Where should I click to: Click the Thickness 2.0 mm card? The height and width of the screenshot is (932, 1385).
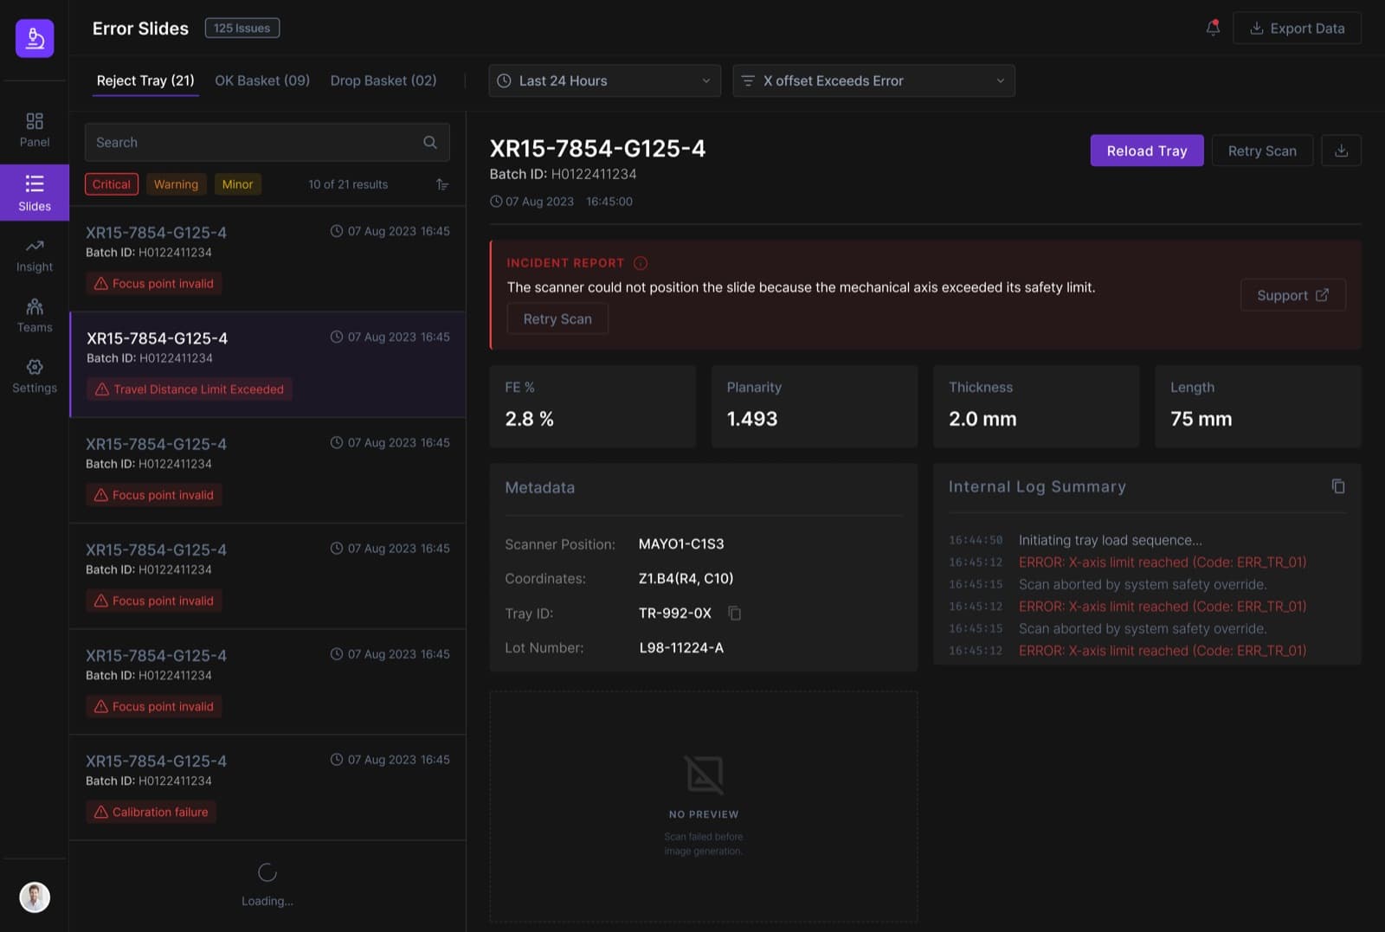pos(1036,406)
